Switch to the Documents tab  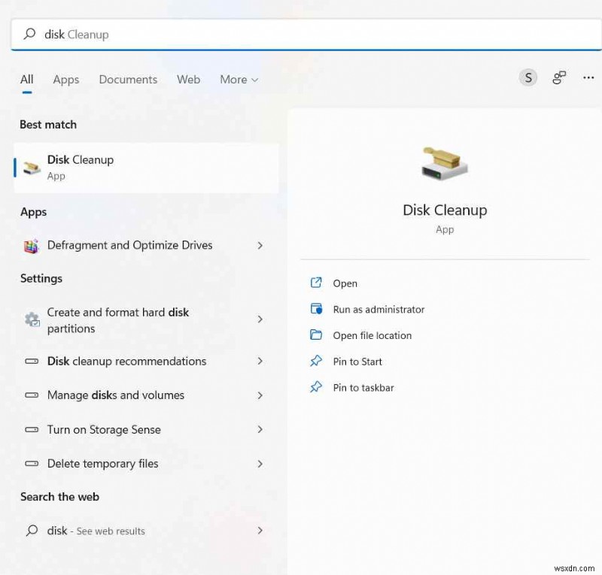pos(128,79)
